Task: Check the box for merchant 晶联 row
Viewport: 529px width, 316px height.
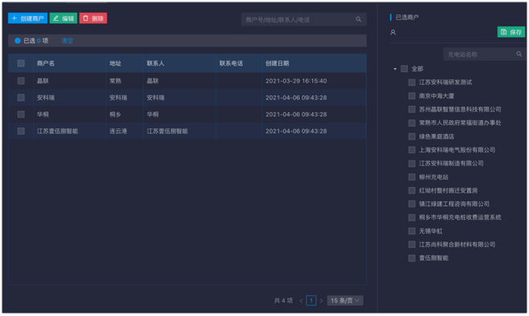Action: tap(21, 80)
